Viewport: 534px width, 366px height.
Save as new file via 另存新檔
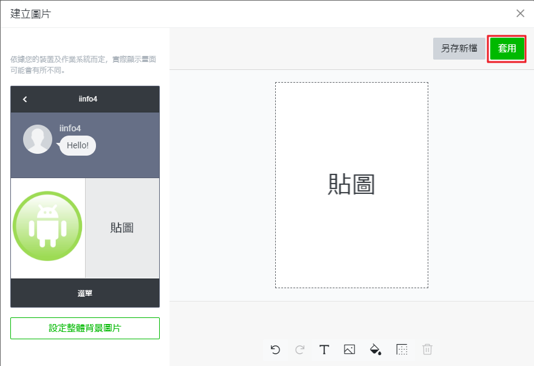[460, 49]
